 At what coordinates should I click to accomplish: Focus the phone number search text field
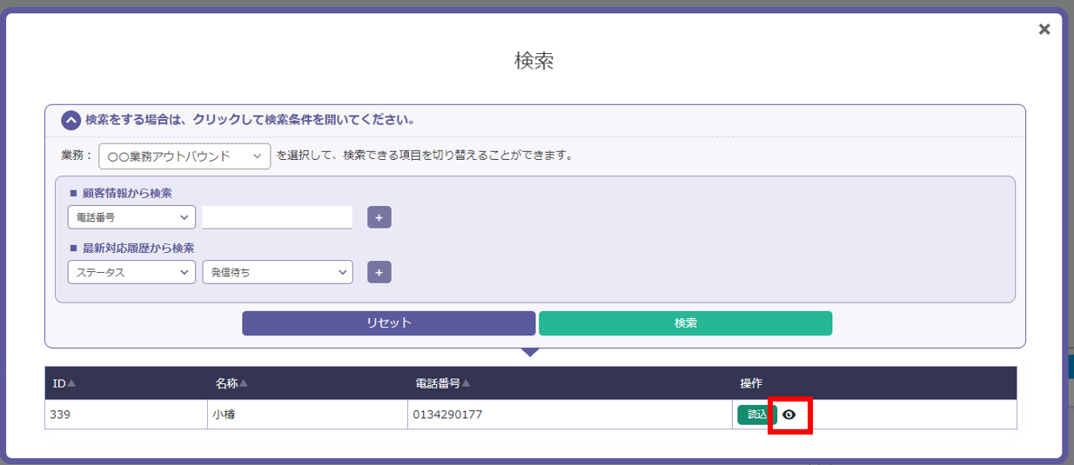click(277, 217)
